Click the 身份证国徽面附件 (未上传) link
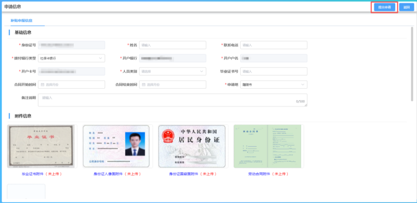This screenshot has width=417, height=203. click(x=193, y=174)
